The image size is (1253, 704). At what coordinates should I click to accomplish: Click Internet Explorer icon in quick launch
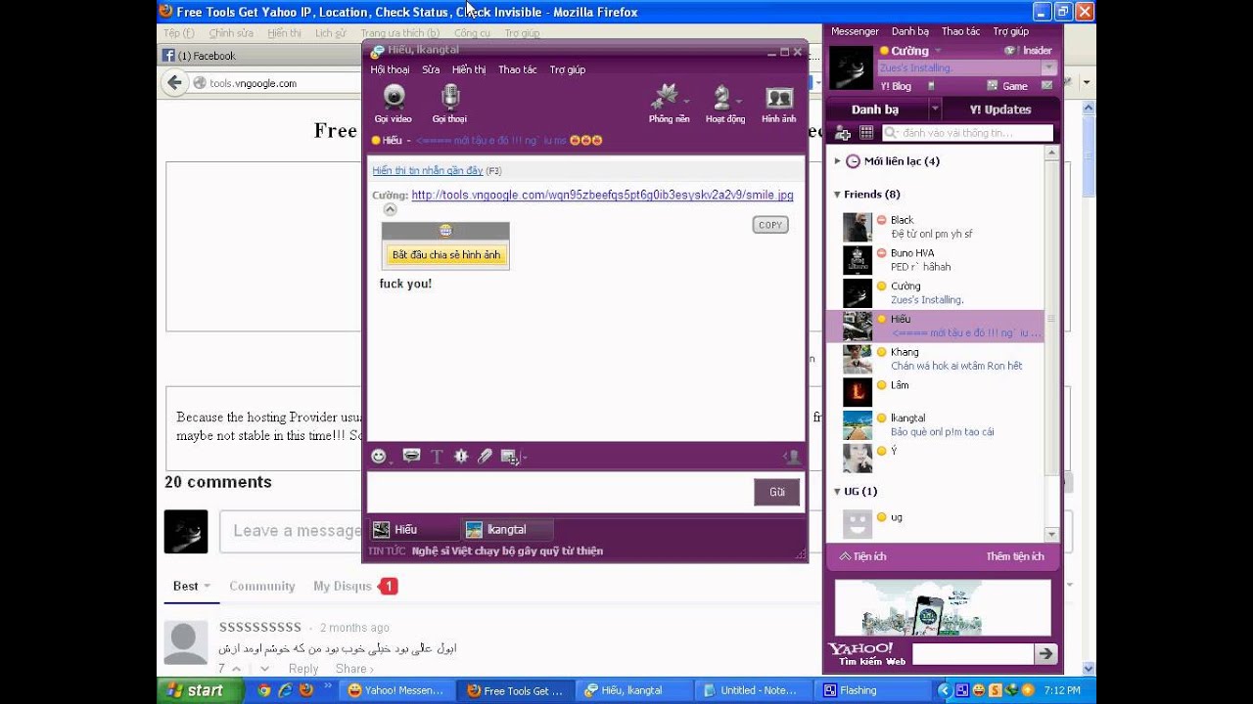(285, 690)
